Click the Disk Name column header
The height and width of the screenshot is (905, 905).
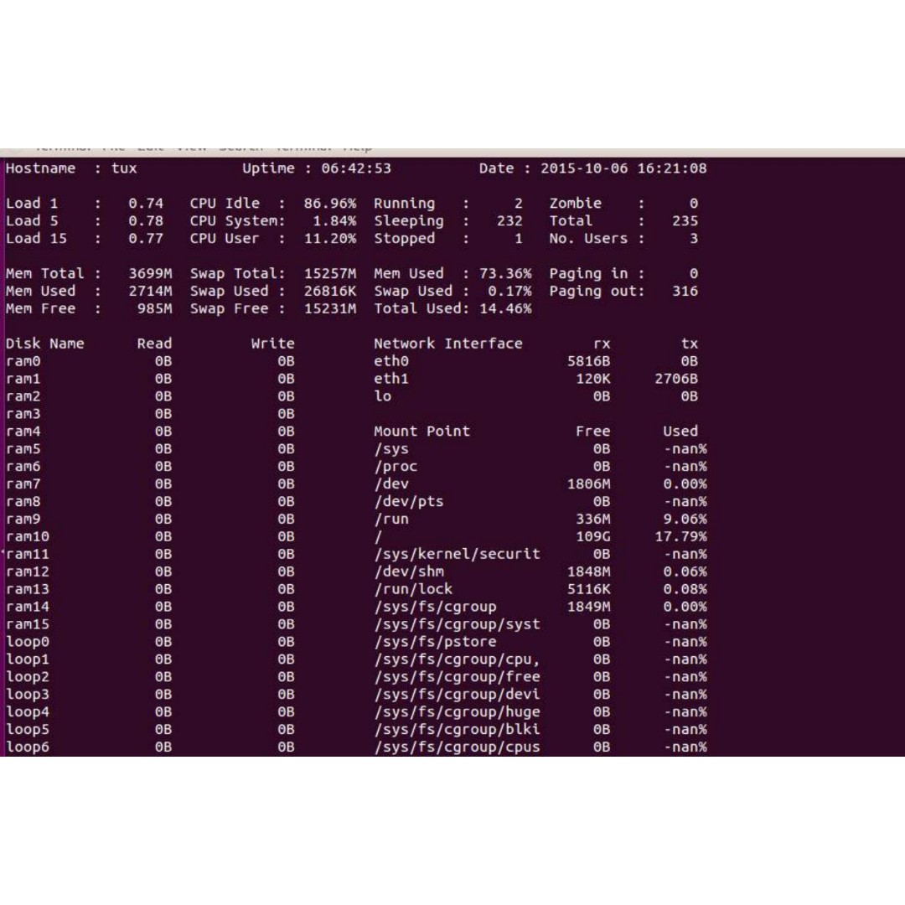[x=45, y=344]
